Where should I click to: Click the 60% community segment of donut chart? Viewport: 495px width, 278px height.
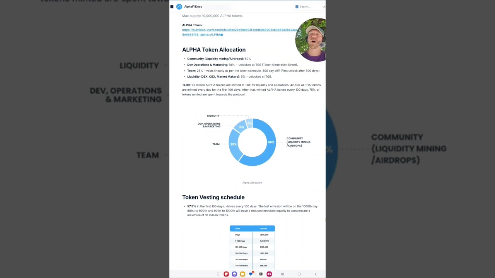tap(271, 142)
